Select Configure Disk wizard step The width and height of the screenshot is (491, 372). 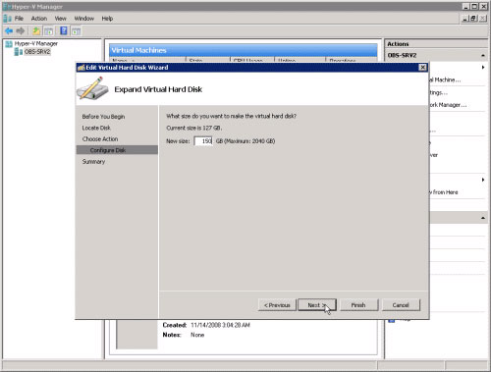[117, 150]
